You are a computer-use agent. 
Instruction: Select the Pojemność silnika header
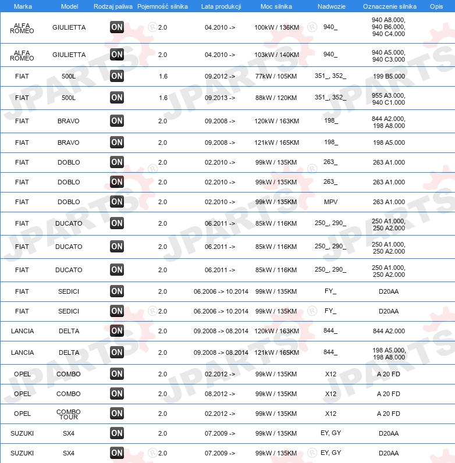[162, 6]
